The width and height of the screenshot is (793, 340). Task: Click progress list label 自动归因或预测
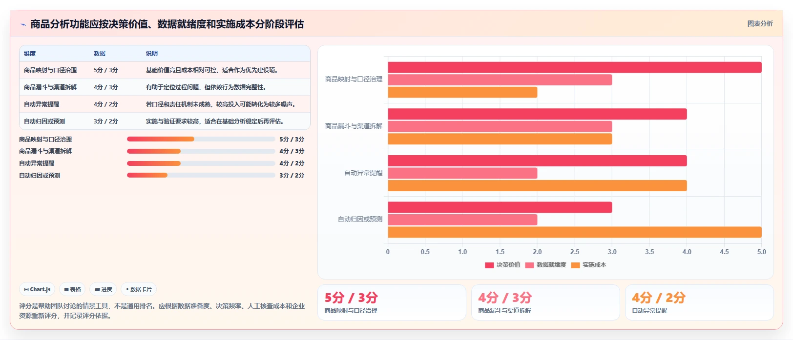point(40,176)
